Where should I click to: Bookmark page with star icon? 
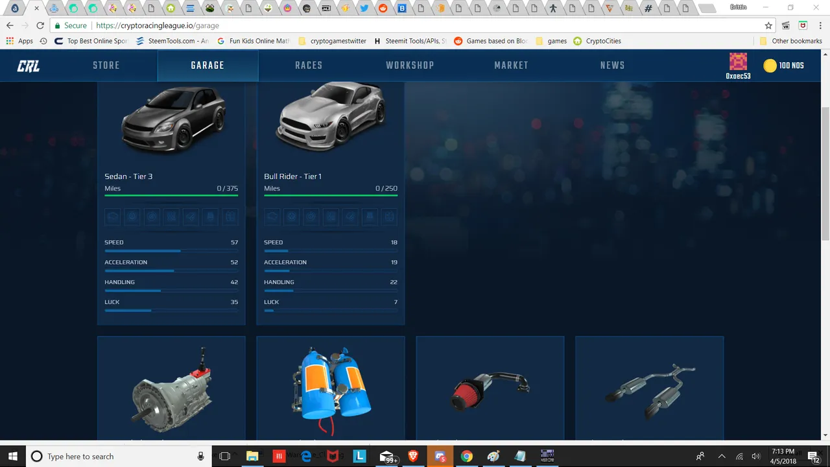coord(768,25)
